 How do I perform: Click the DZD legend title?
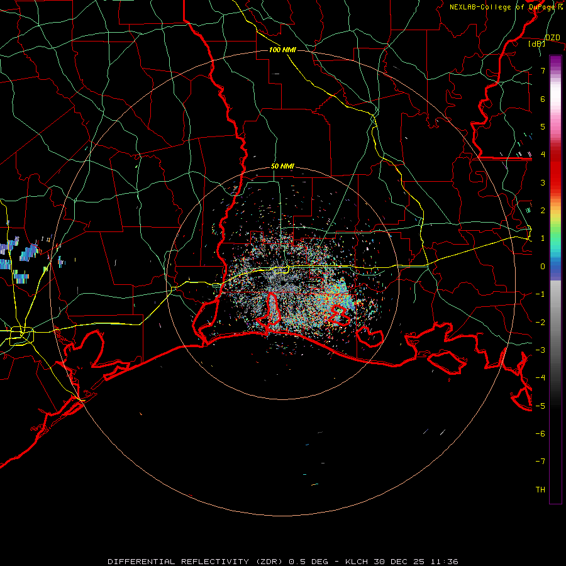pos(552,38)
